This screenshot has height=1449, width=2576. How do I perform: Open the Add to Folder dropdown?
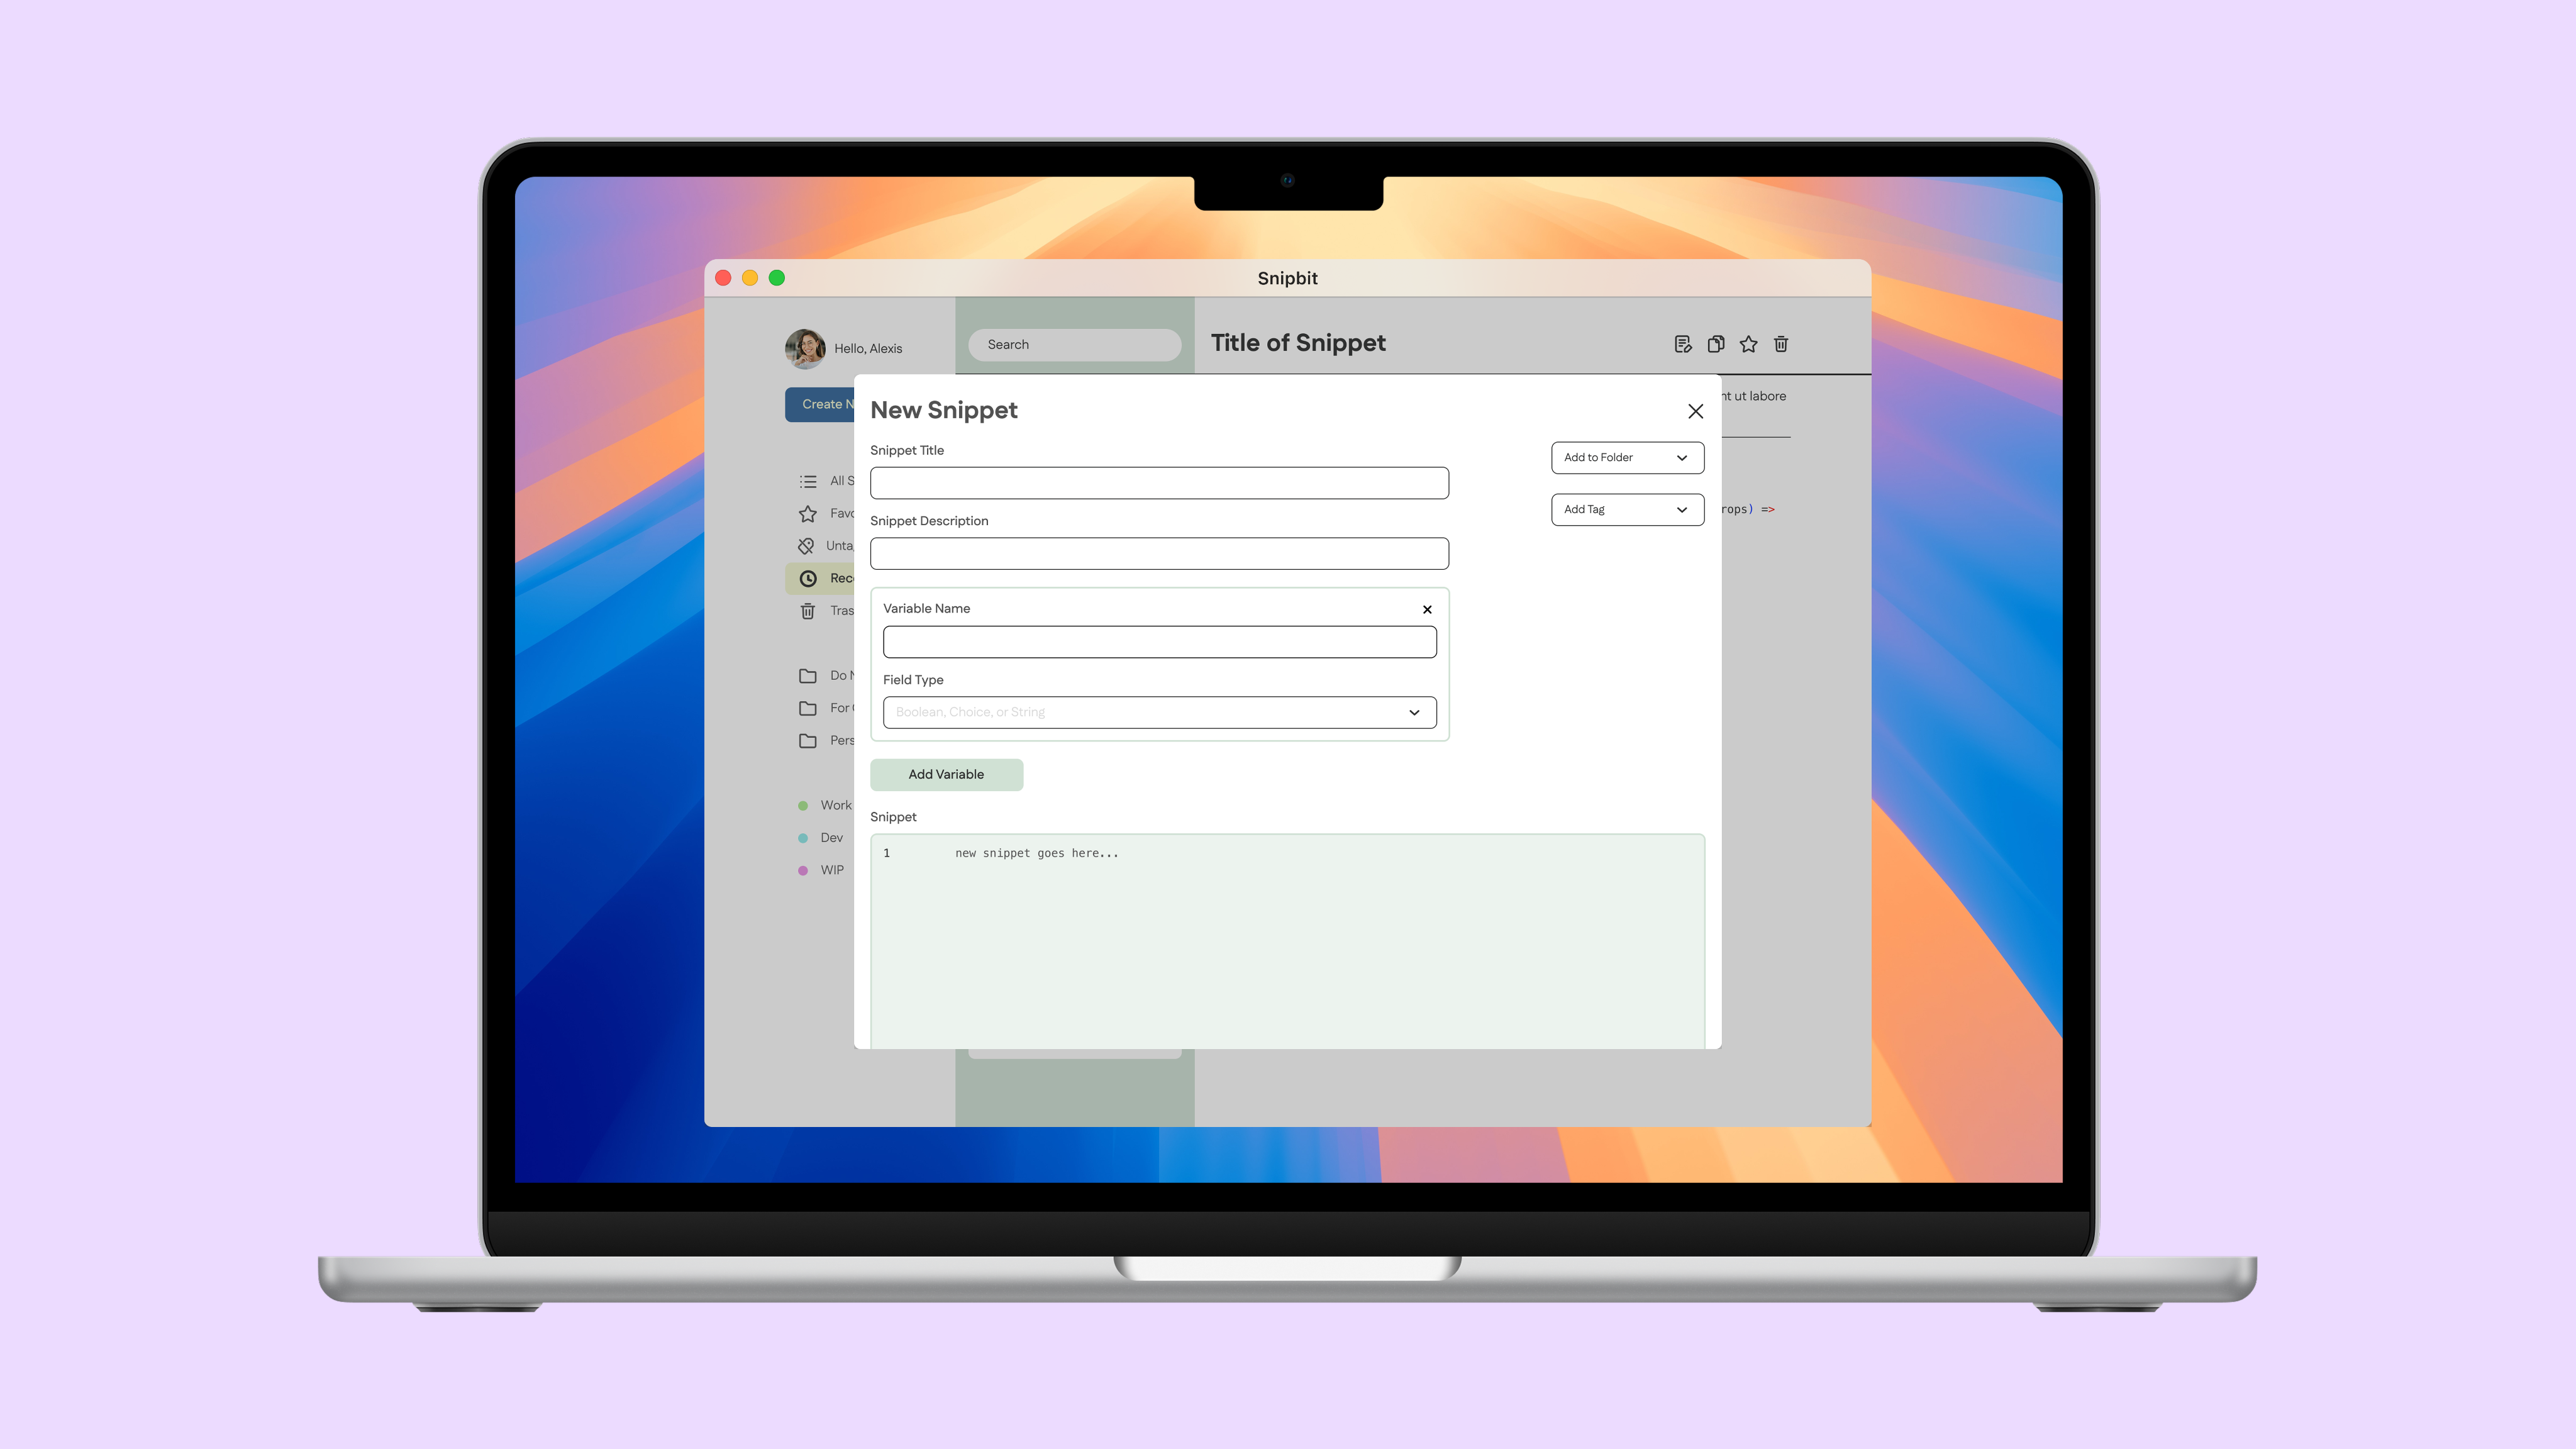[x=1627, y=457]
